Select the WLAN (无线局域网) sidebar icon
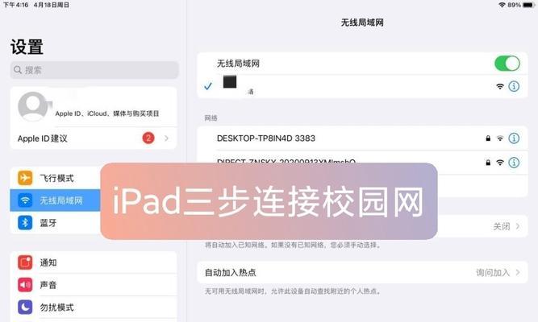Viewport: 538px width, 322px height. coord(25,200)
